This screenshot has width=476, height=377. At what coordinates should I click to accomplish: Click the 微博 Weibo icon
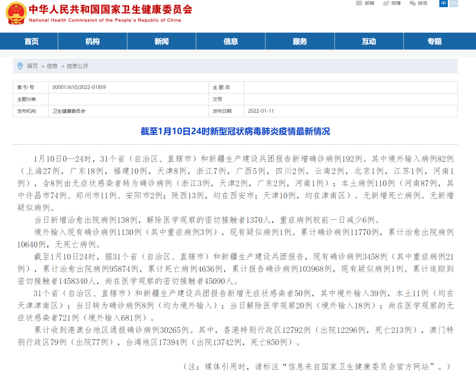[386, 3]
